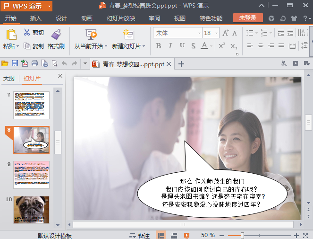Expand the New Slide (新建幻灯片) dropdown
Viewport: 313px width, 239px height.
144,46
